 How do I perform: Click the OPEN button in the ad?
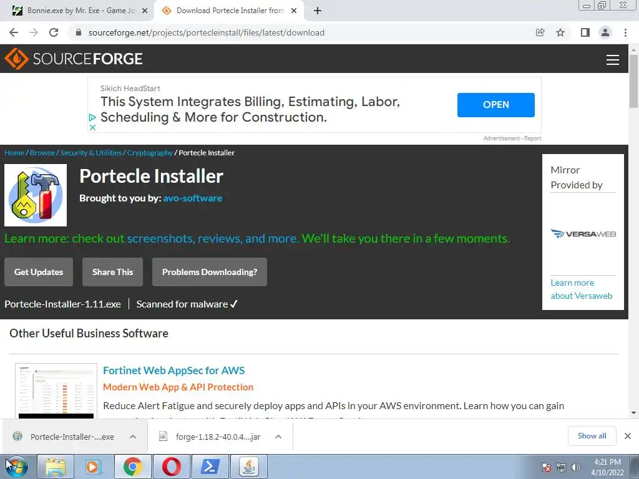pyautogui.click(x=496, y=105)
